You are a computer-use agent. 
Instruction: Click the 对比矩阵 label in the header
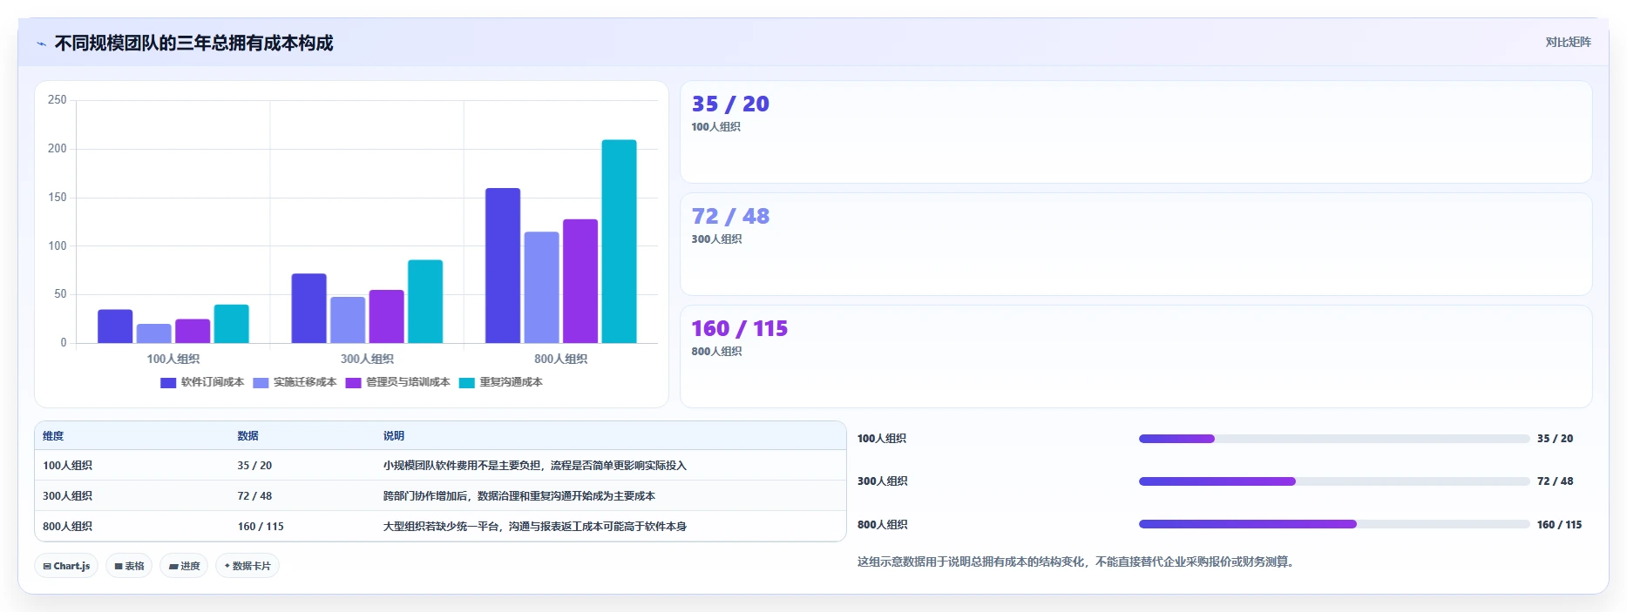(1568, 43)
